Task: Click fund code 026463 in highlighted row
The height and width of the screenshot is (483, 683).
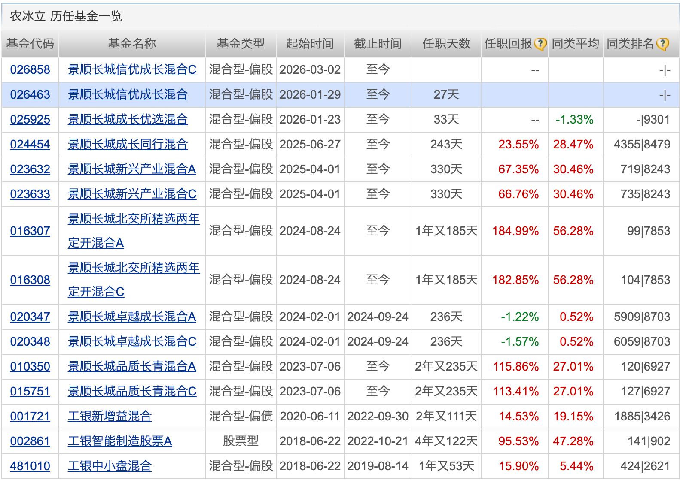Action: pos(30,94)
